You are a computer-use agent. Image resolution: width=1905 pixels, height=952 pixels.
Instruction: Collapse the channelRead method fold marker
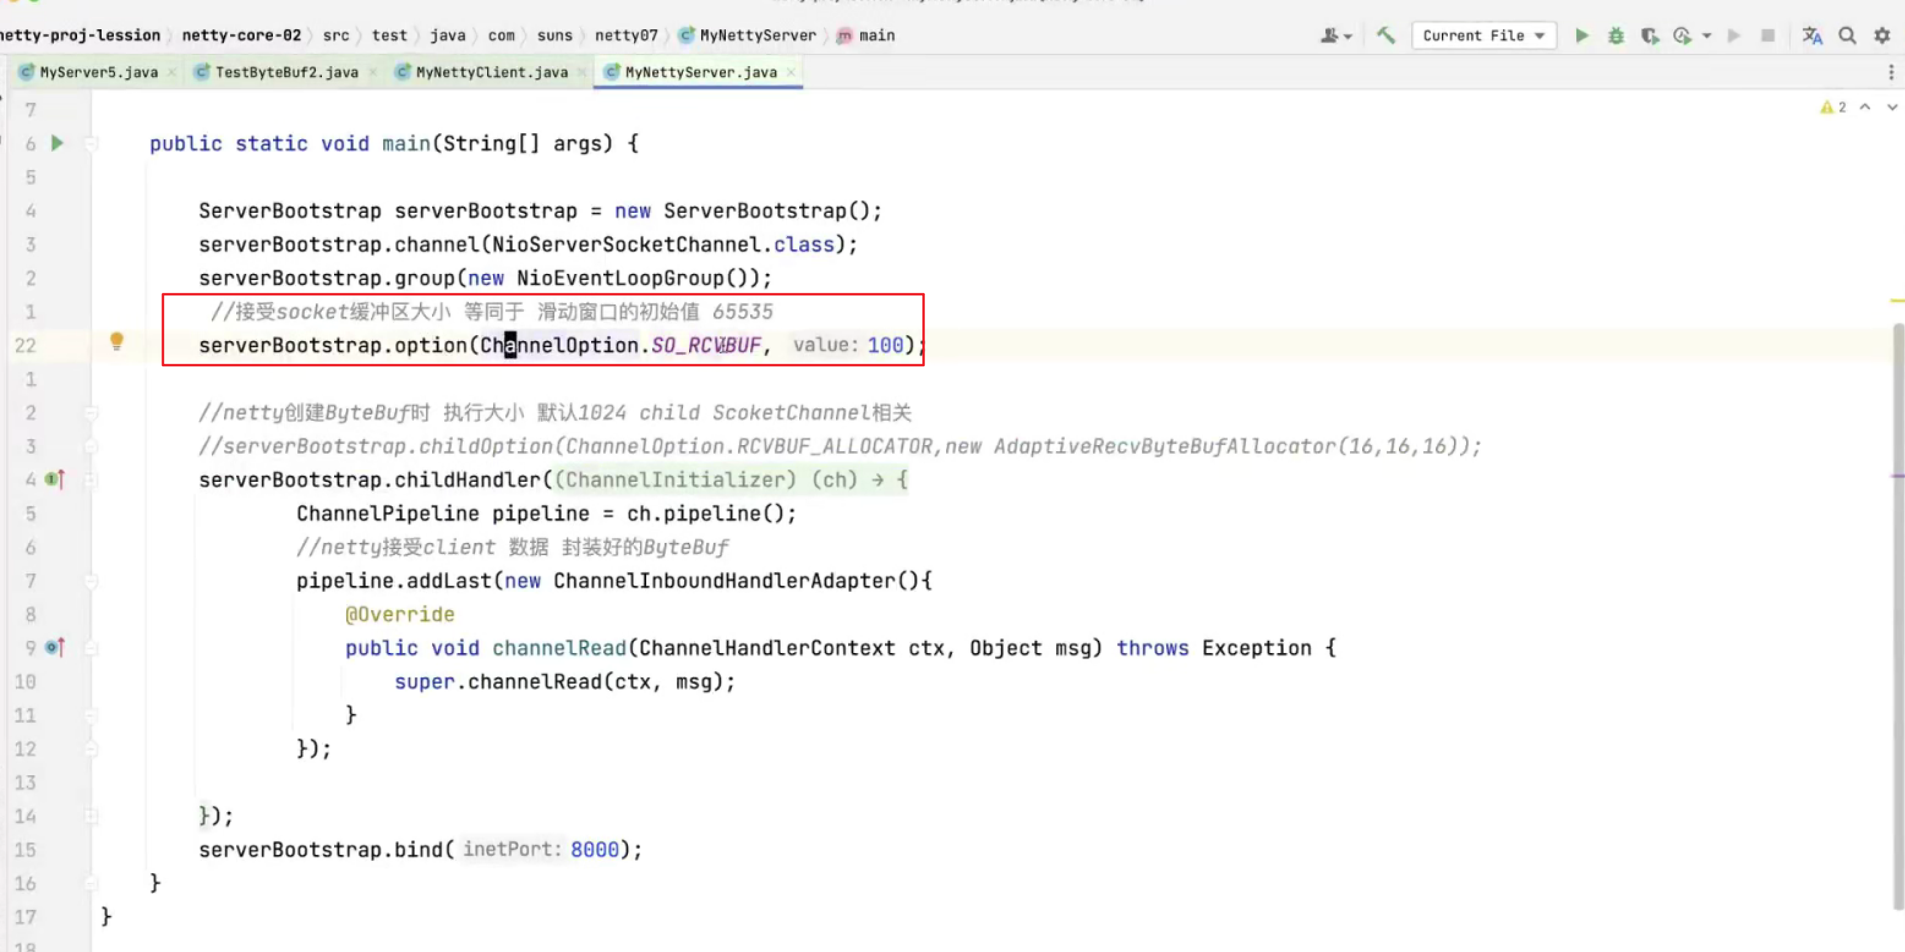pos(91,648)
